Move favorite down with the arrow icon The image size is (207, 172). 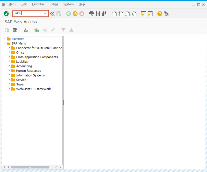(63, 30)
